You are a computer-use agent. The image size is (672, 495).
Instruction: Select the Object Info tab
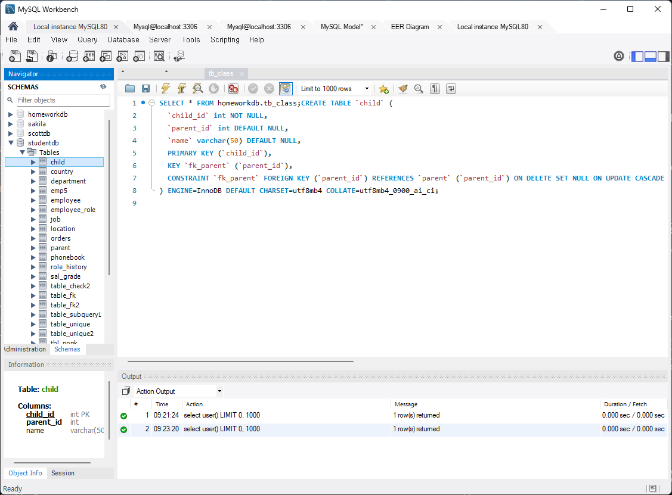(25, 473)
